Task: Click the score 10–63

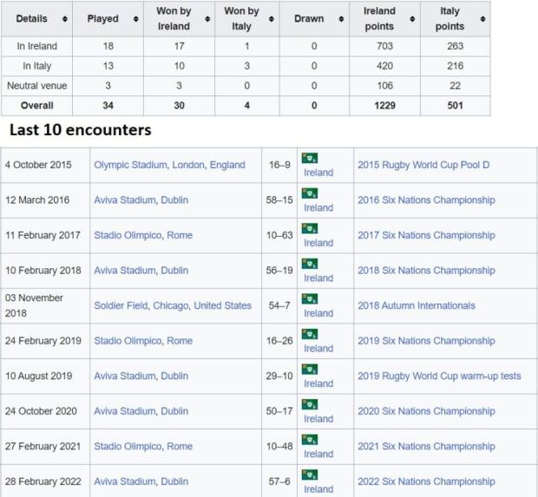Action: tap(279, 235)
